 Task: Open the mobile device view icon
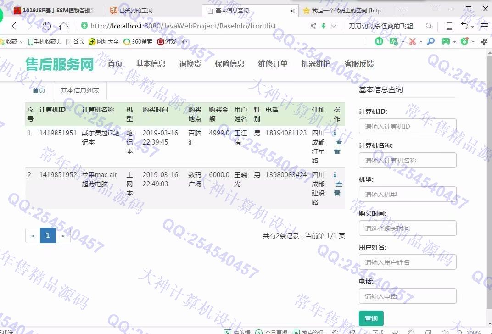pos(449,26)
